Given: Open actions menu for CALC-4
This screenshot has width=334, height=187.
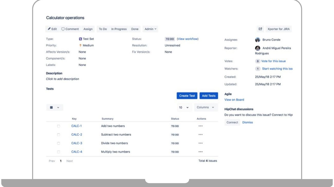Looking at the screenshot, I should point(201,152).
